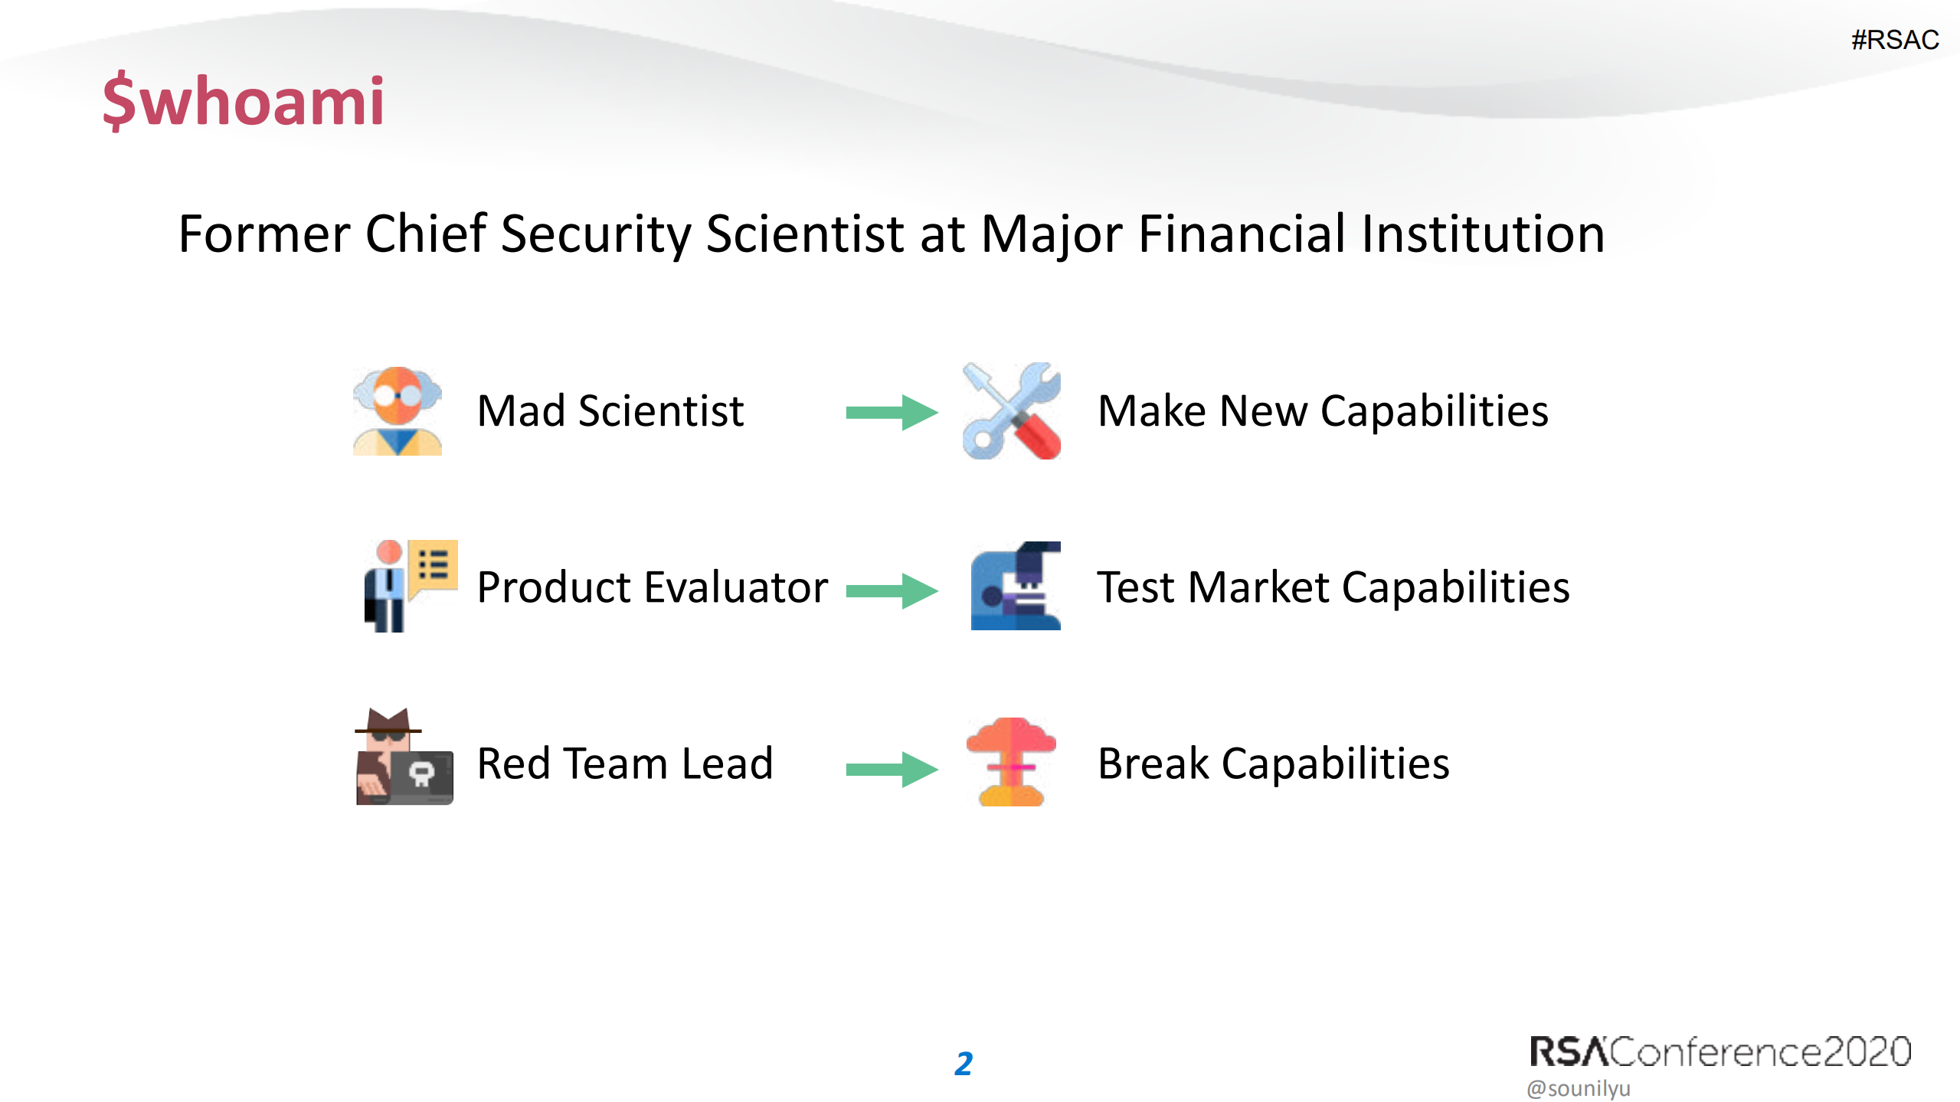1960x1102 pixels.
Task: Click the Make New Capabilities text
Action: point(1323,411)
